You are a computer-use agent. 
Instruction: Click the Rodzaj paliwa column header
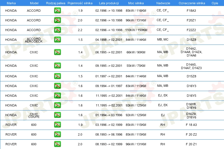coord(56,3)
